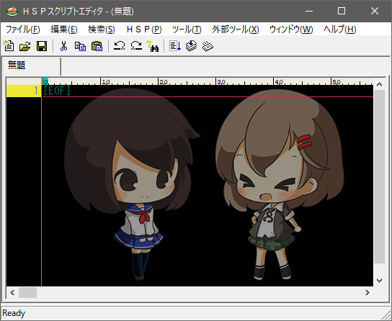392x321 pixels.
Task: Save the script with floppy disk icon
Action: (42, 46)
